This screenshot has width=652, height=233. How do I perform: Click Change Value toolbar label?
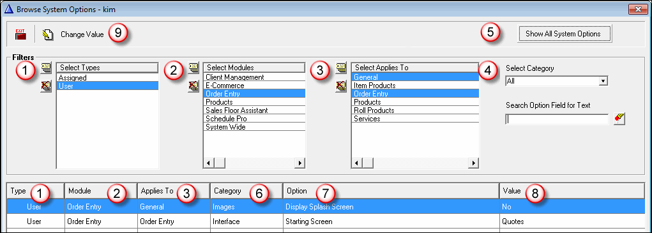point(82,34)
